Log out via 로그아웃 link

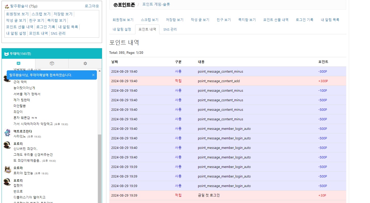tap(92, 6)
